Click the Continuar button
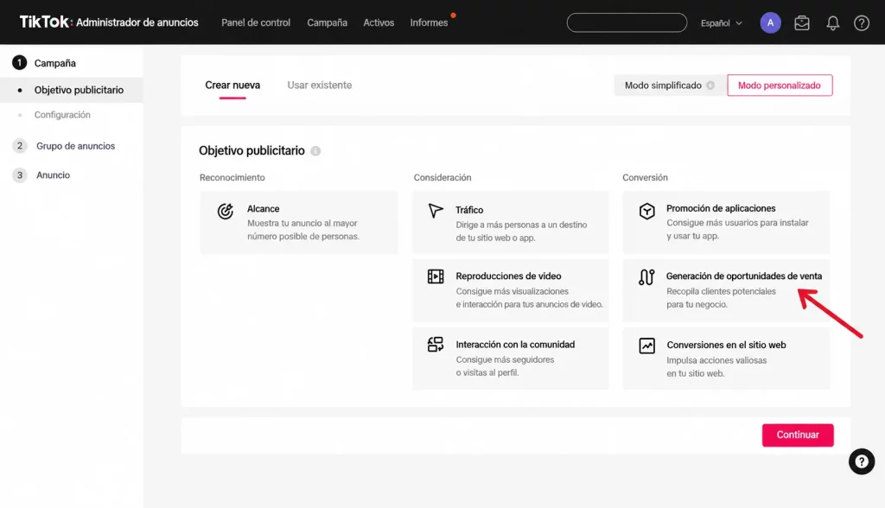Screen dimensions: 885x508 (x=798, y=435)
